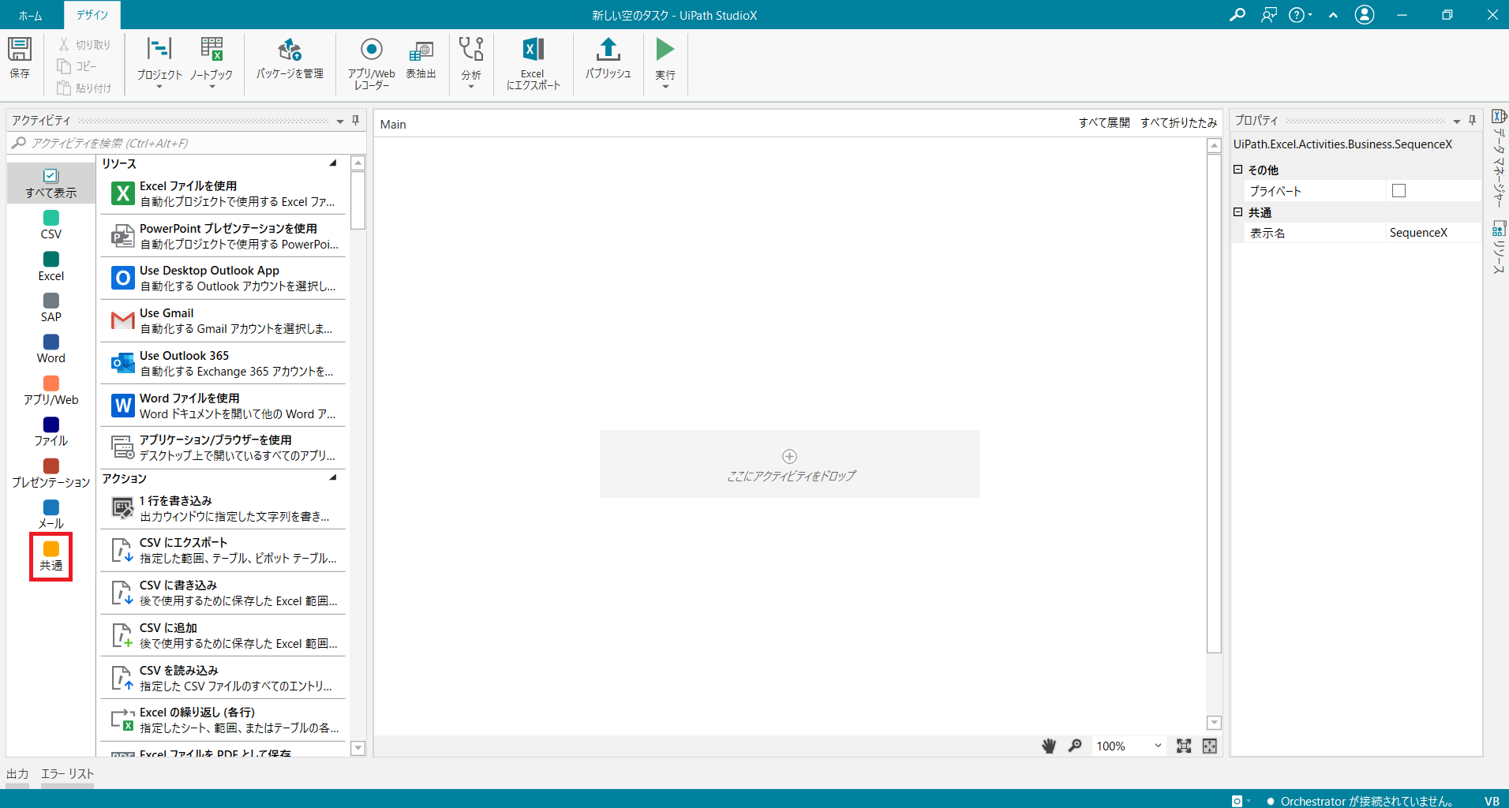Filter activities by Word category
1509x808 pixels.
[51, 349]
